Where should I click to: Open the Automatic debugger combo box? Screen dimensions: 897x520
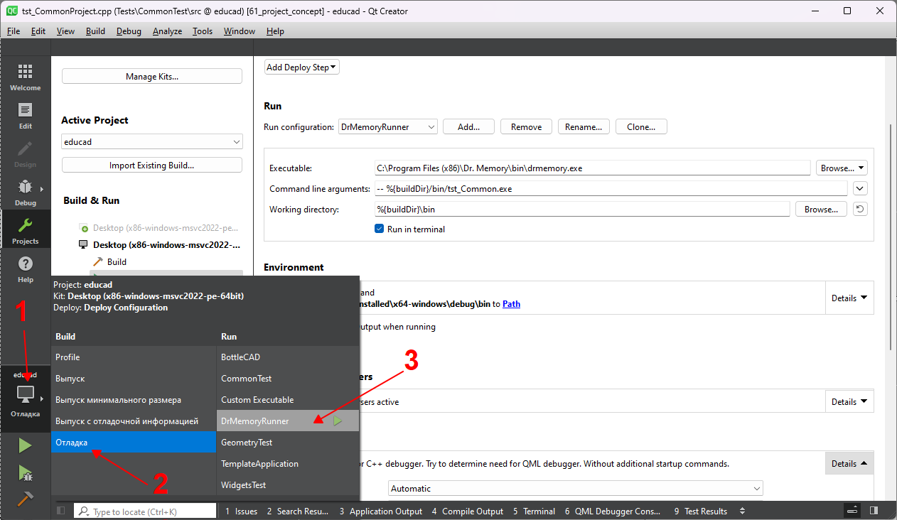pyautogui.click(x=576, y=489)
